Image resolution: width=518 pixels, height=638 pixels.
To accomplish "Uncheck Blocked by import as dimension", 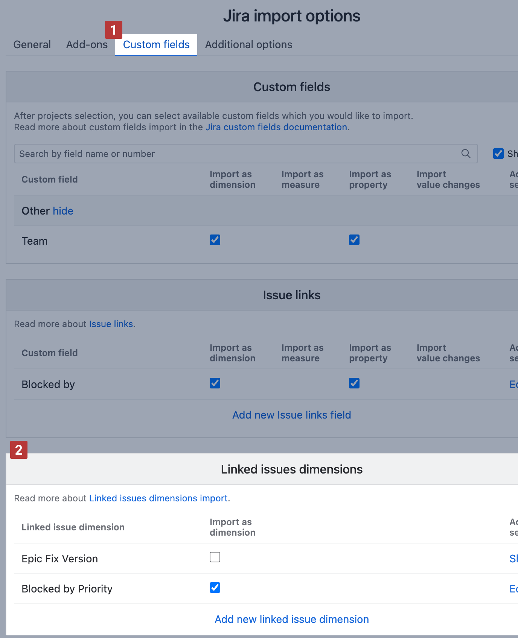I will (x=215, y=383).
